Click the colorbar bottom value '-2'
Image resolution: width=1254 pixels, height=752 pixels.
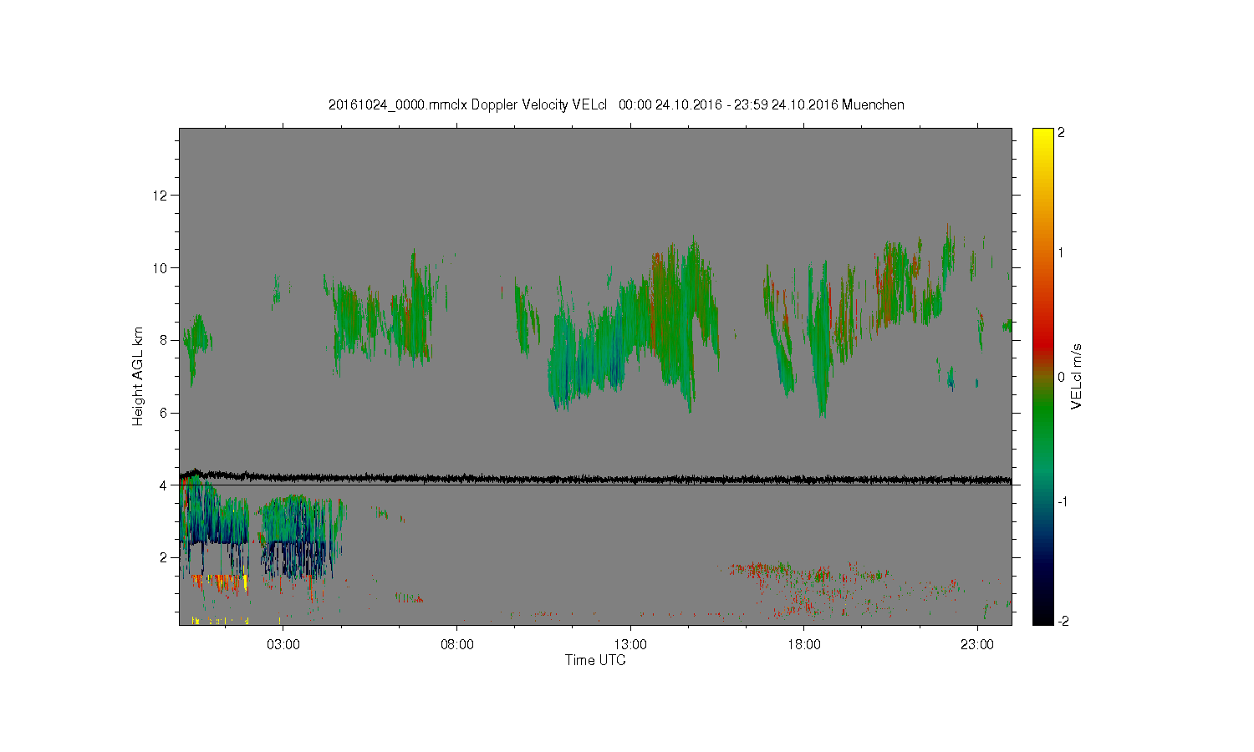tap(1063, 621)
